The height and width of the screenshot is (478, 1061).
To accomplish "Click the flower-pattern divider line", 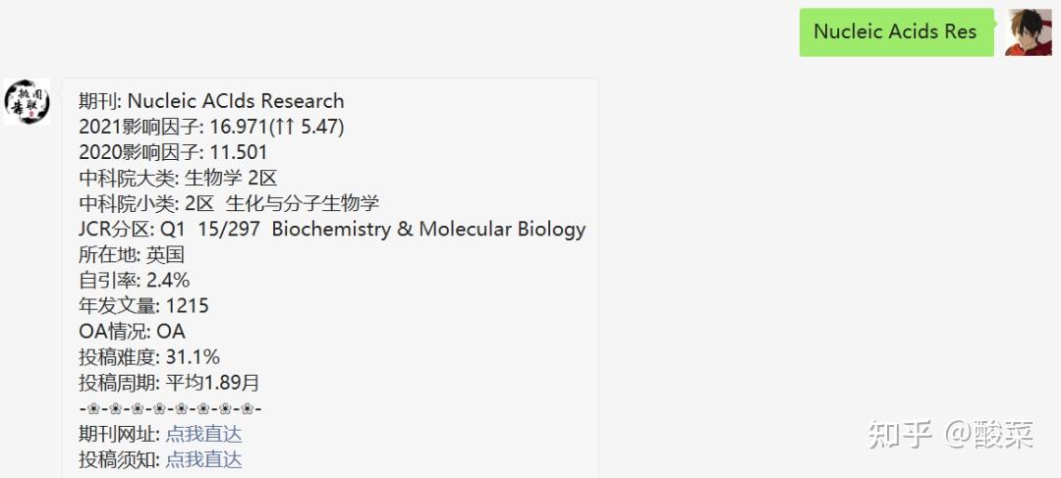I will tap(170, 408).
